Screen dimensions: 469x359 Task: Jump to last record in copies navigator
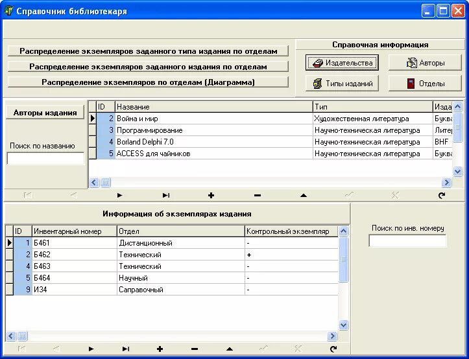pyautogui.click(x=126, y=349)
